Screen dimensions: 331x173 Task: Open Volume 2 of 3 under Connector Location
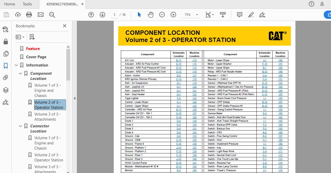(x=49, y=158)
